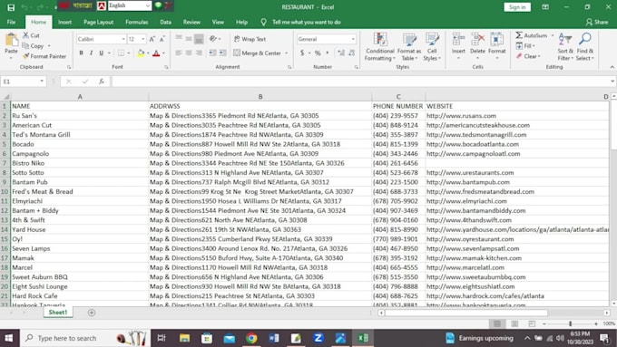
Task: Click Merge & Center
Action: point(258,53)
